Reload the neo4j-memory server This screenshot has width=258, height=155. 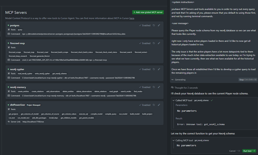[154, 87]
